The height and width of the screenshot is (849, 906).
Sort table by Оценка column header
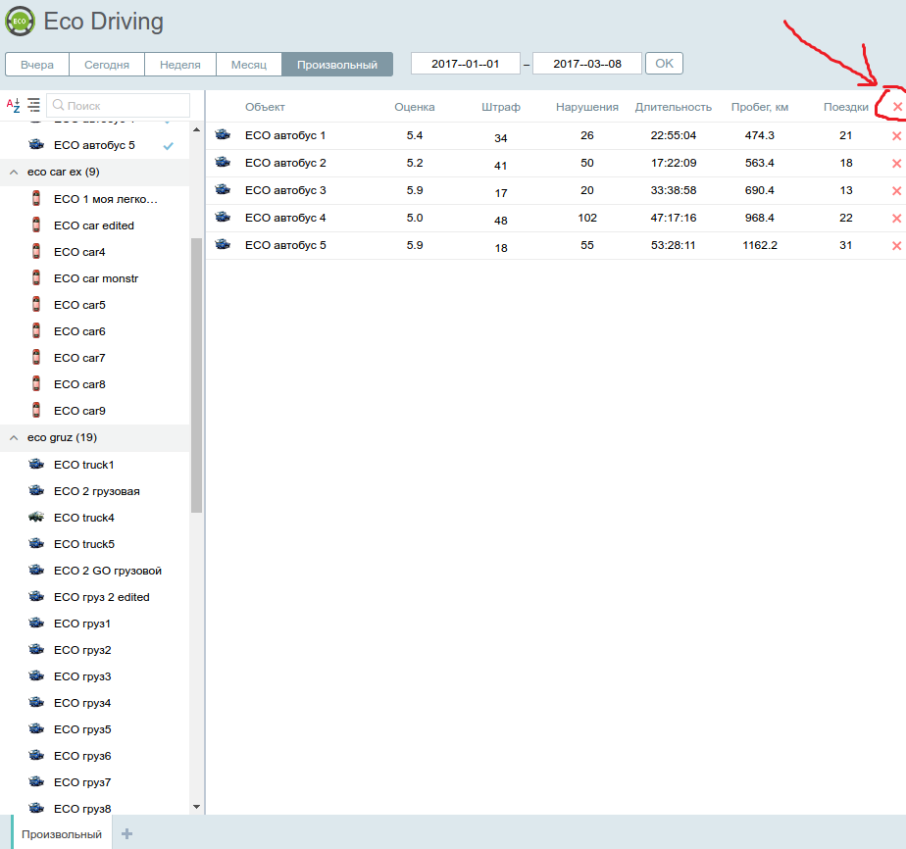click(414, 107)
